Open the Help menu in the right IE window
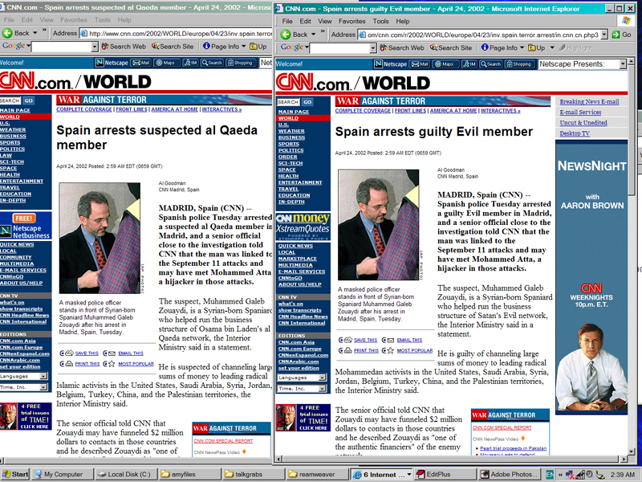This screenshot has width=642, height=482. click(403, 21)
